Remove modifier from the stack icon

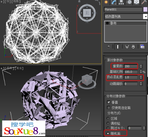tap(133, 47)
